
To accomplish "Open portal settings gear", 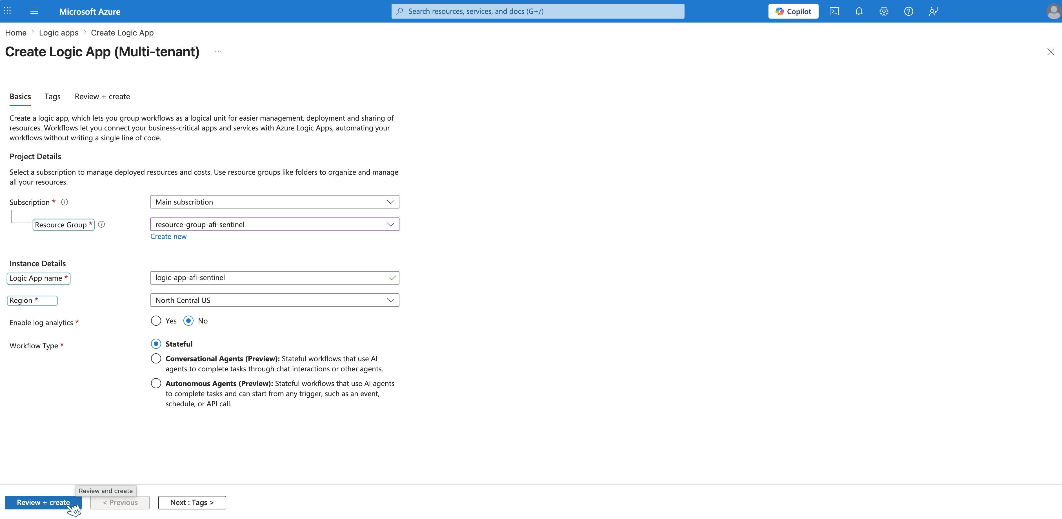I will (x=883, y=11).
